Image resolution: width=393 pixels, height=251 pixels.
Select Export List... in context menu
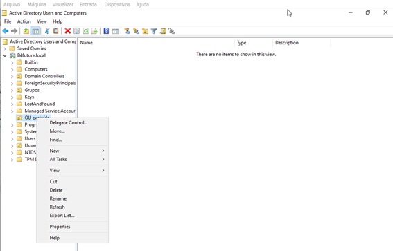tap(73, 216)
